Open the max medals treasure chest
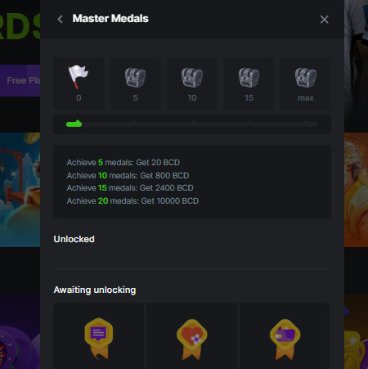 pyautogui.click(x=306, y=78)
